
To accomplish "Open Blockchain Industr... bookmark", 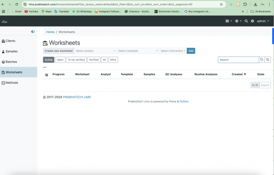I will tap(168, 12).
